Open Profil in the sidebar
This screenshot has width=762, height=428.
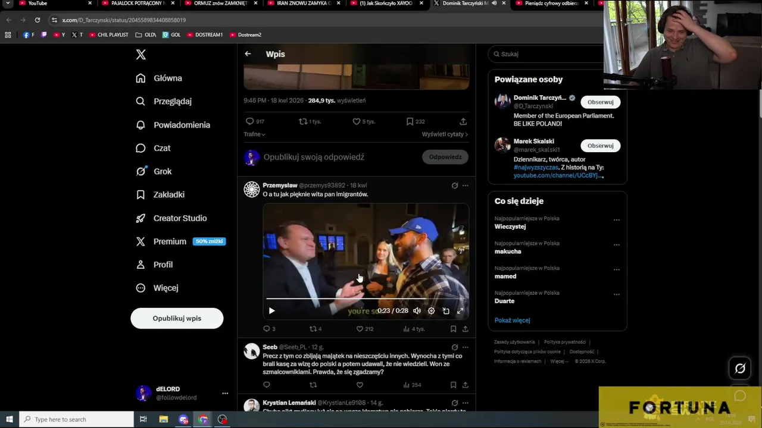(154, 265)
